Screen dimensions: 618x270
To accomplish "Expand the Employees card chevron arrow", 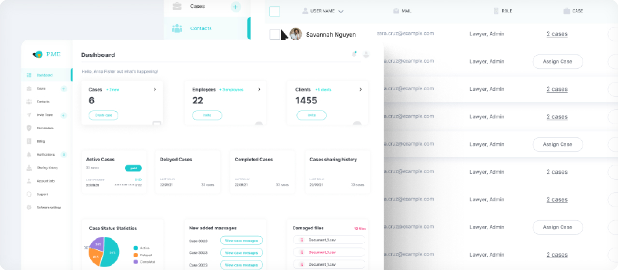I will click(259, 89).
